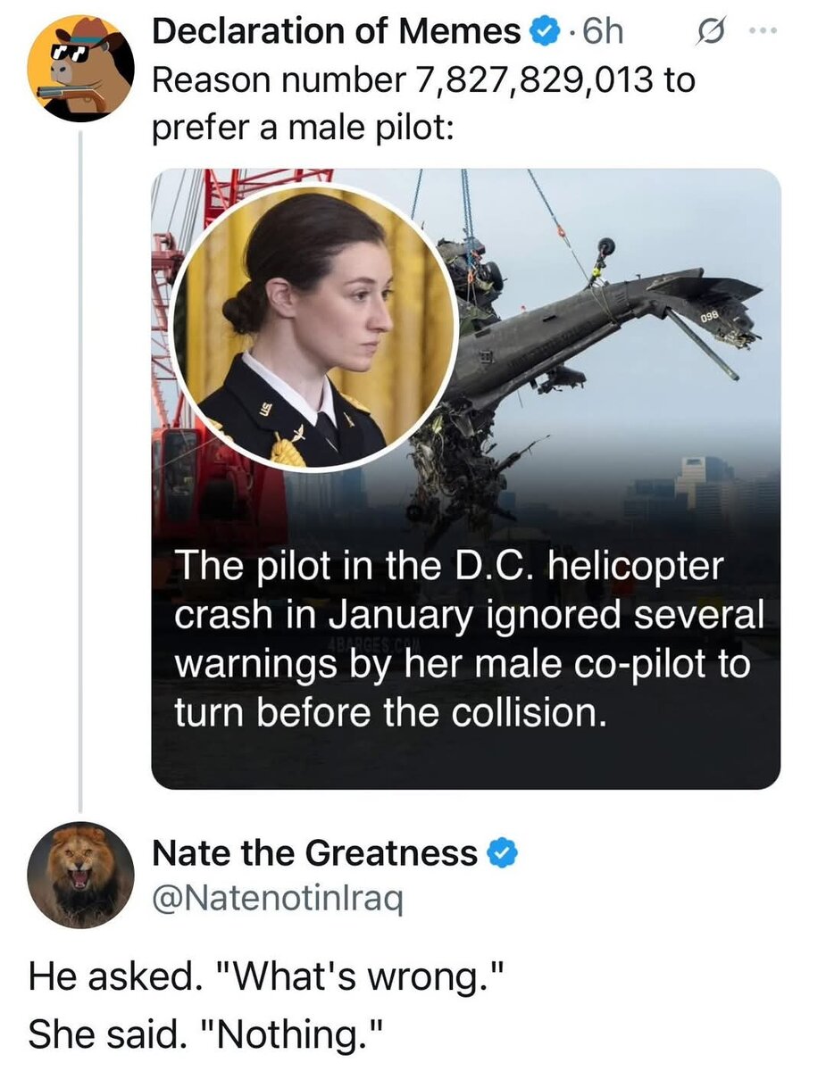
Task: Click the reply line 'She said. Nothing.'
Action: tap(205, 1034)
